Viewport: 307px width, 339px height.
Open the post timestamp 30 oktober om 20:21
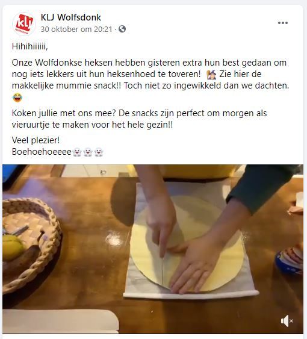(76, 29)
